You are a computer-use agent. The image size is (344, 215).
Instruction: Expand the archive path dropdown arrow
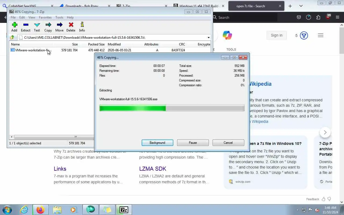point(209,38)
